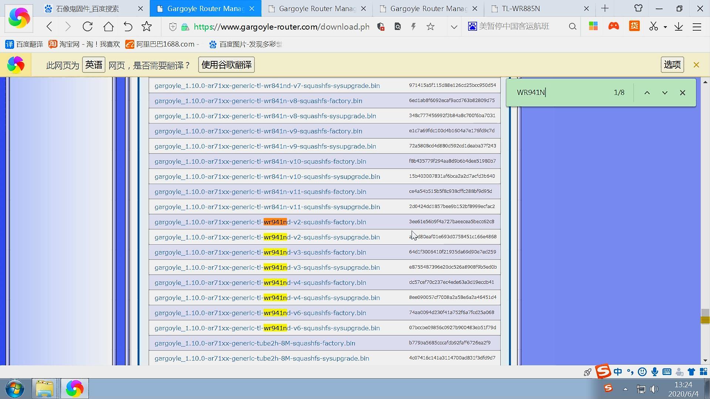Click the download/arrow icon in status bar

click(679, 27)
